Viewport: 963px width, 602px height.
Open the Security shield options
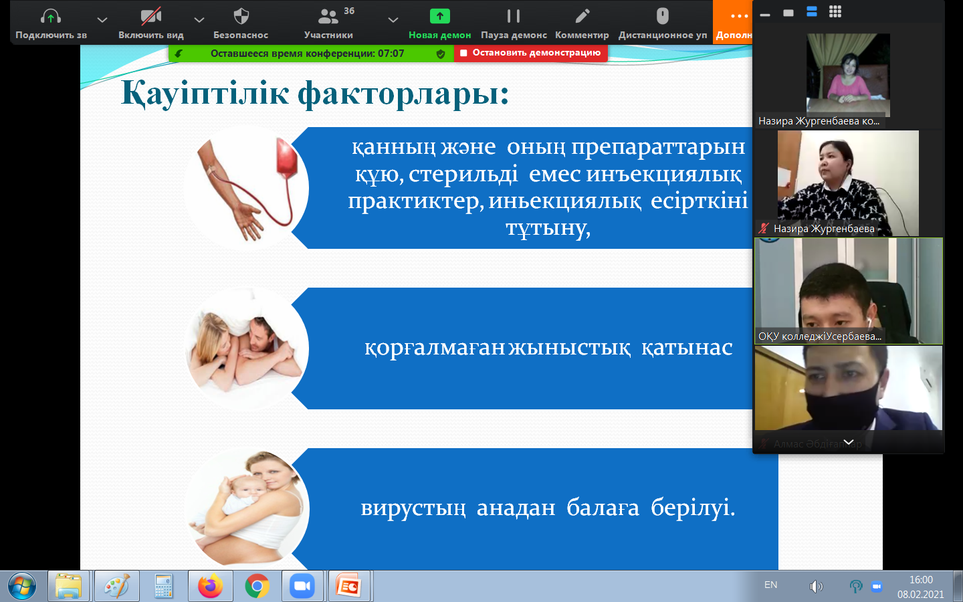tap(241, 17)
